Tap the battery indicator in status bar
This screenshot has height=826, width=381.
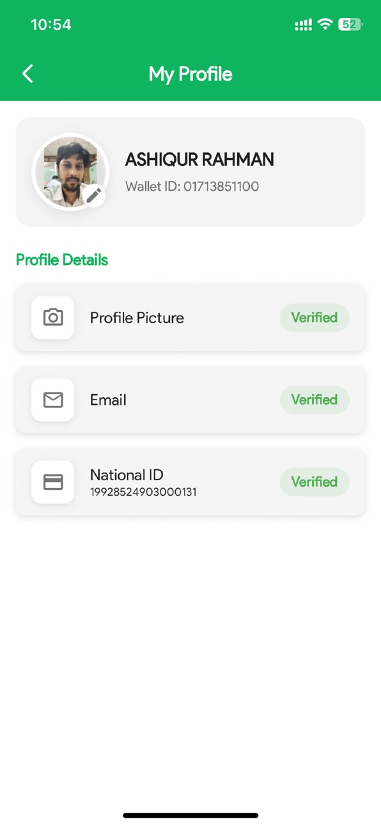click(x=350, y=24)
